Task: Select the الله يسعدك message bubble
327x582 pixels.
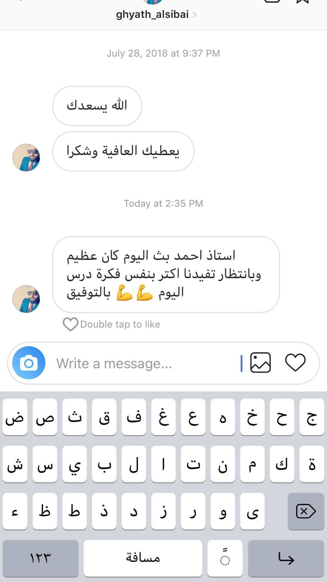Action: click(97, 106)
